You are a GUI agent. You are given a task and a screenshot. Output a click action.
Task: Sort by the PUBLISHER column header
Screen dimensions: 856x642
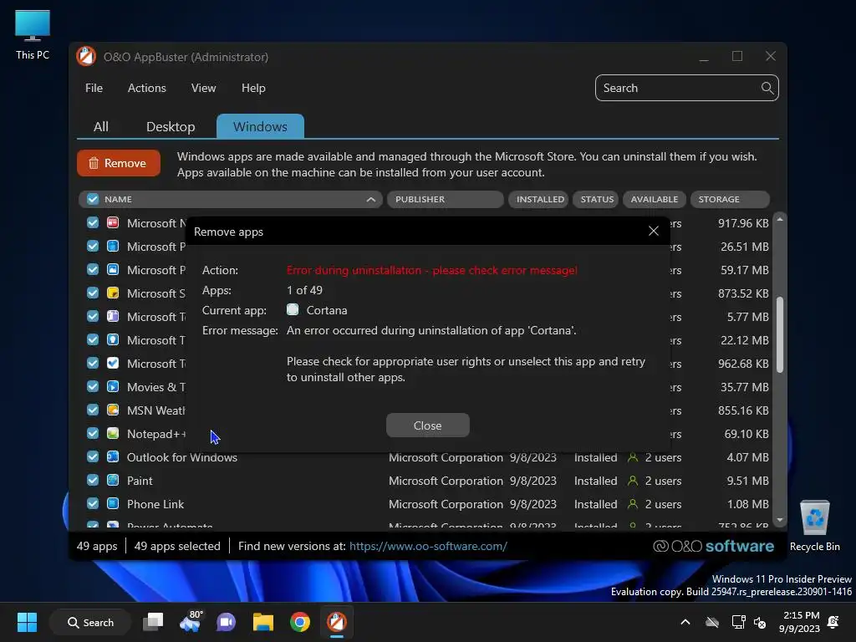[445, 199]
